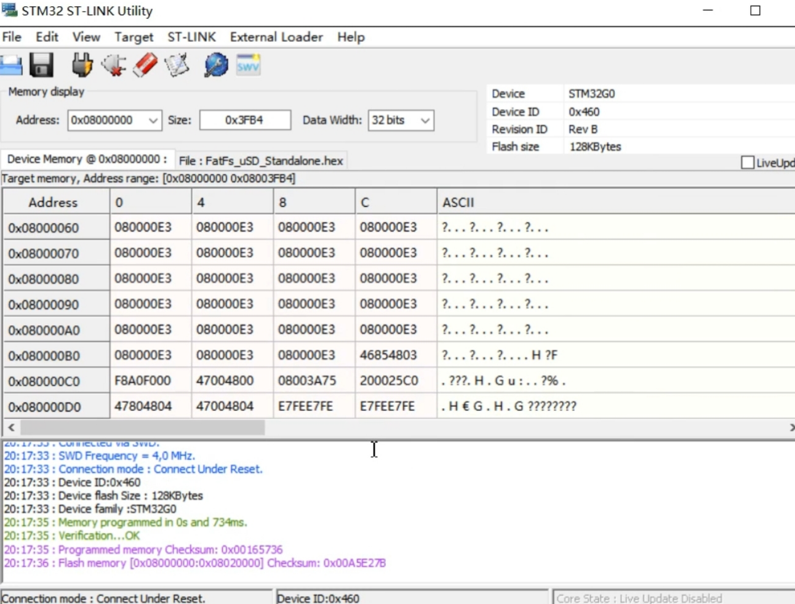Click log line Verification...OK
This screenshot has width=795, height=604.
(x=72, y=536)
